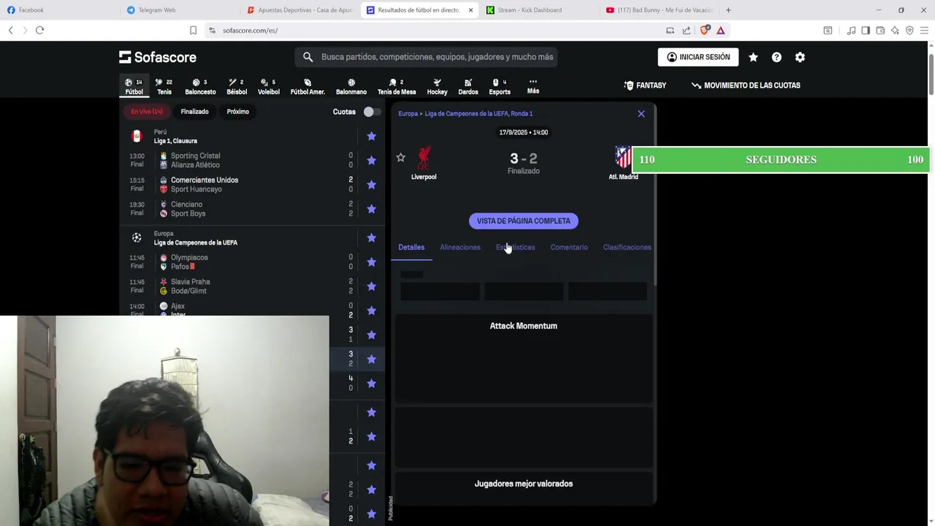
Task: Open the Sofascore settings gear
Action: (800, 57)
